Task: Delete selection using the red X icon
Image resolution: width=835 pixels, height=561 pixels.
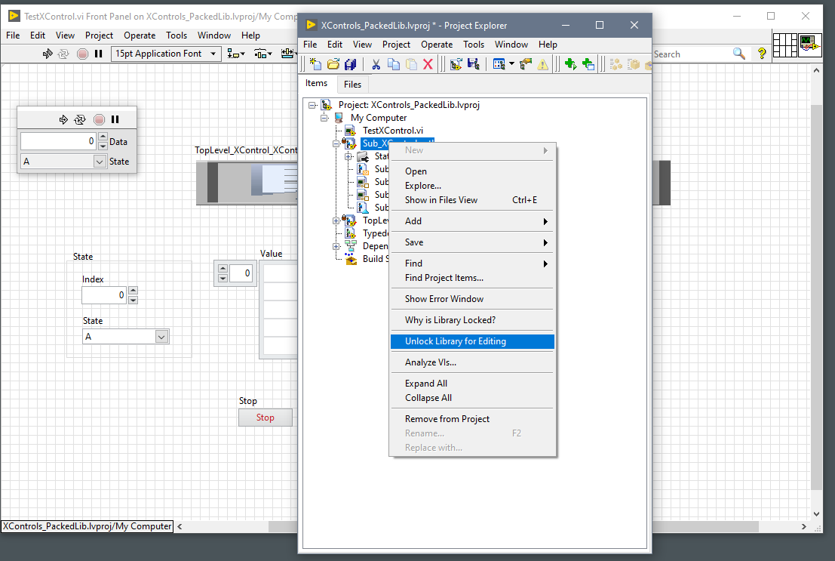Action: [428, 63]
